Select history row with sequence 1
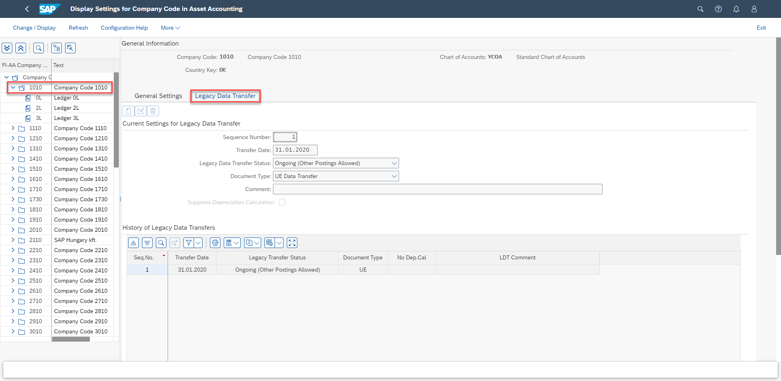This screenshot has width=781, height=381. point(147,270)
